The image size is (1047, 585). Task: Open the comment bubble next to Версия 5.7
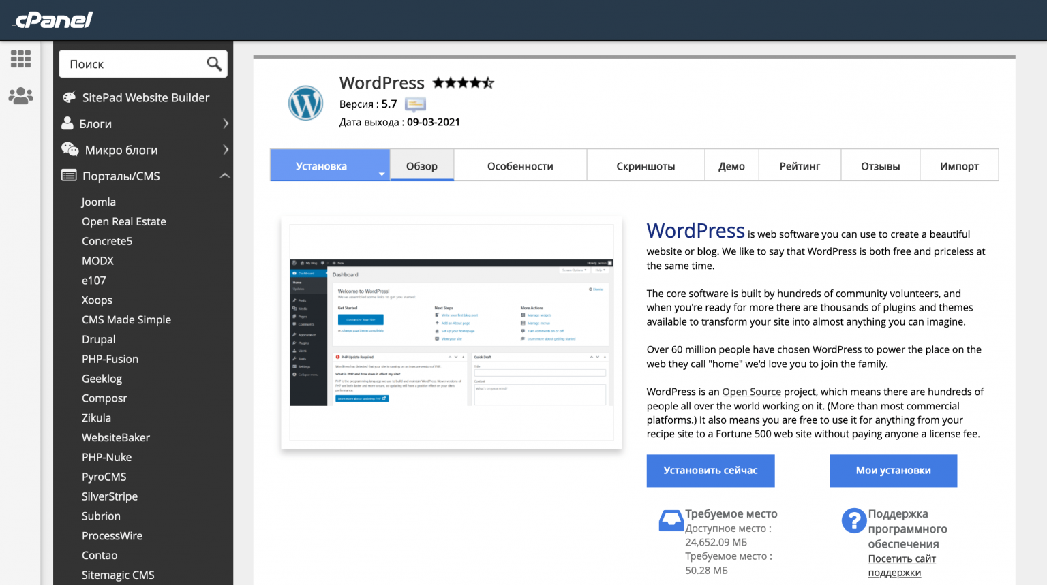415,105
